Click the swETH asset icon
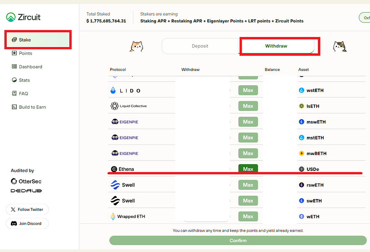 tap(301, 201)
